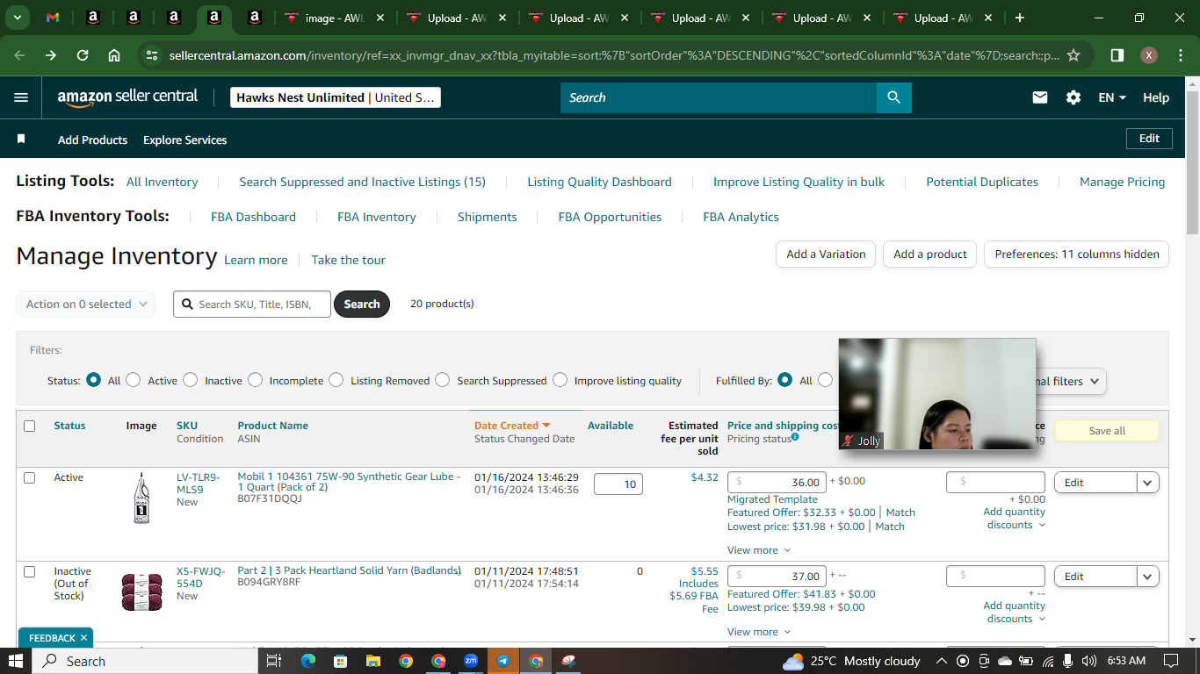Switch to the Gmail browser tab
Image resolution: width=1200 pixels, height=674 pixels.
point(53,18)
